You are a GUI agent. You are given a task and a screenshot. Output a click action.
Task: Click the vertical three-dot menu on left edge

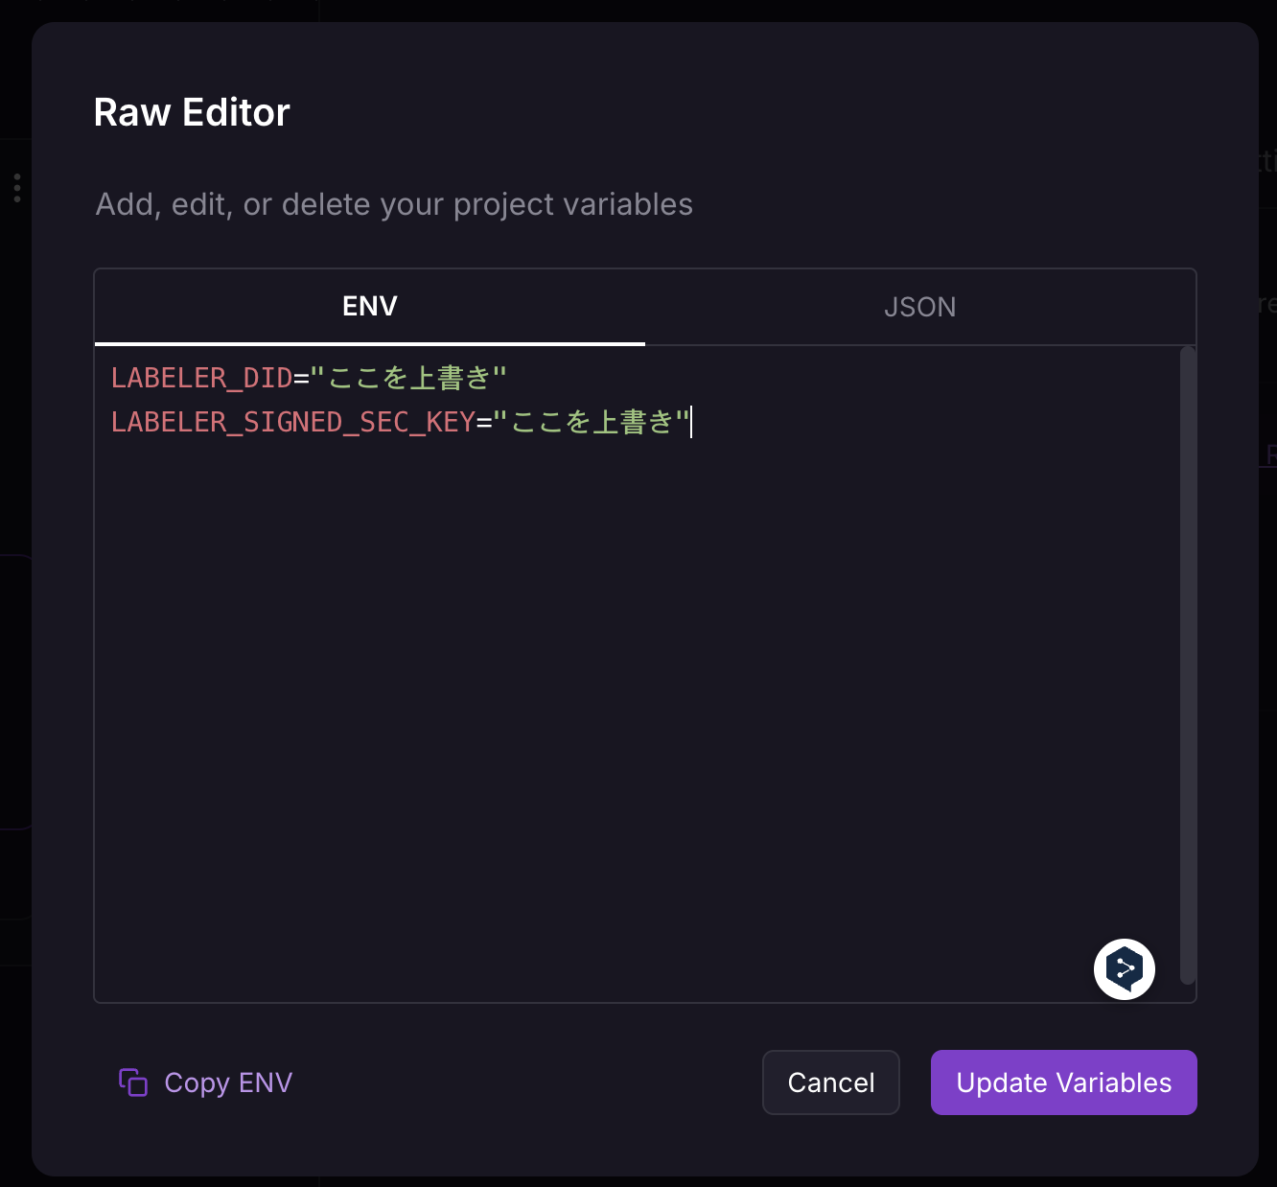click(17, 187)
